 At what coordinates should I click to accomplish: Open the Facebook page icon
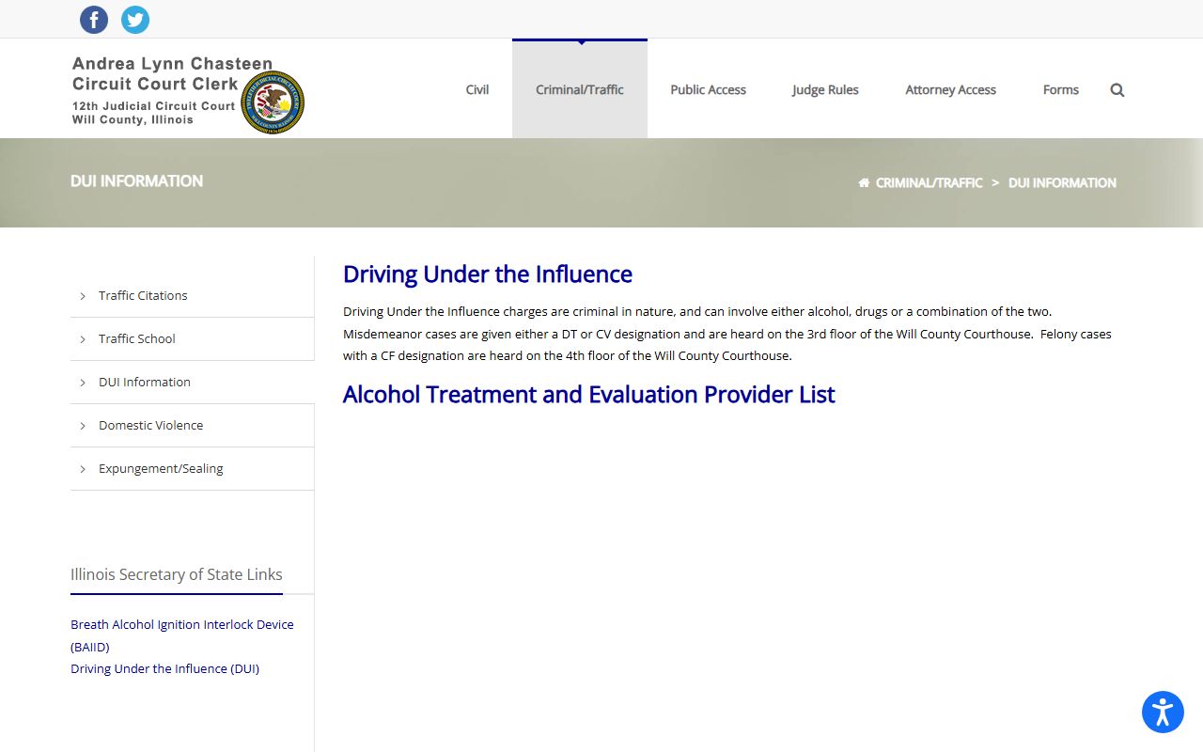(94, 20)
